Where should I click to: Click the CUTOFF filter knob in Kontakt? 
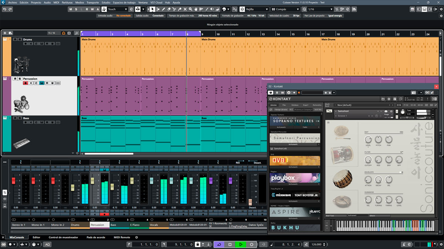coord(368,159)
